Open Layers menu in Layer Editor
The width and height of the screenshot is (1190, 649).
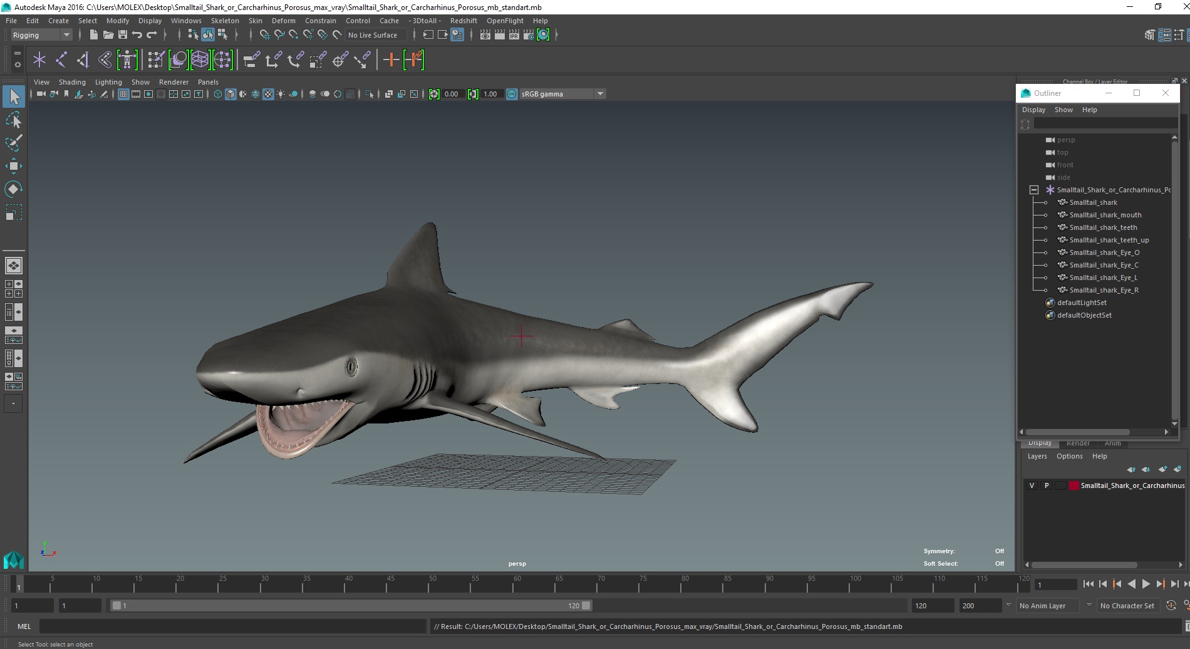click(x=1037, y=456)
